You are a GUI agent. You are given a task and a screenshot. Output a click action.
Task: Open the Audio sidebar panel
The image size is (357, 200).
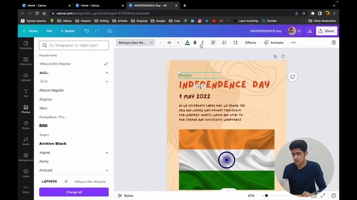(26, 141)
